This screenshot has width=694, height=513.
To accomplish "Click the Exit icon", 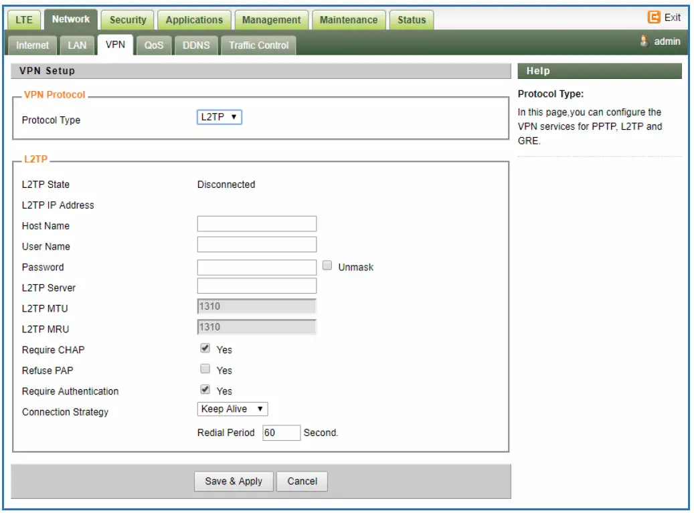I will [654, 17].
